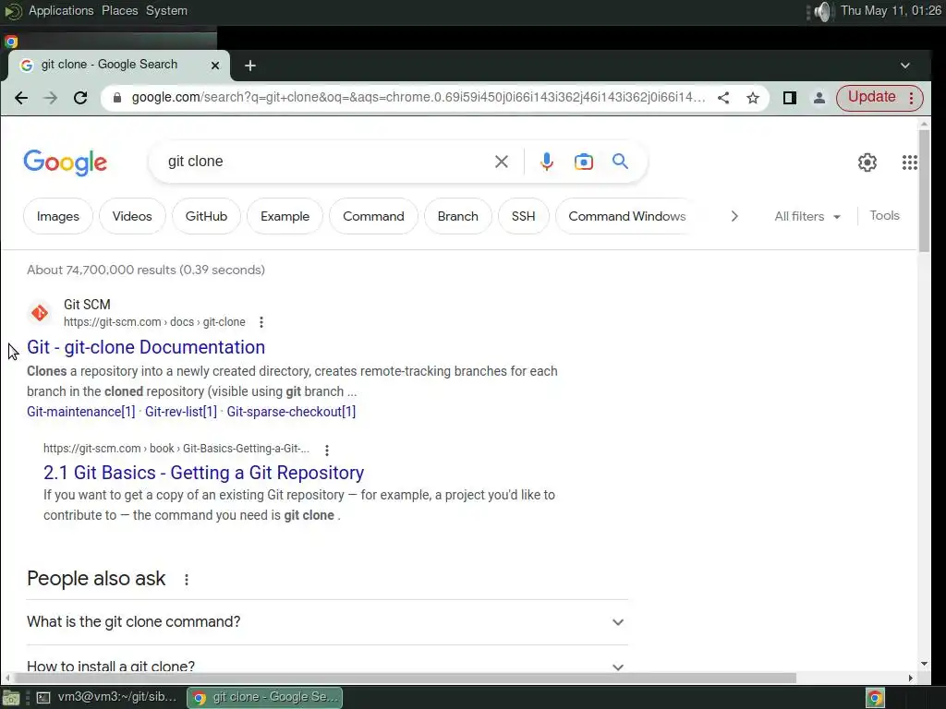The image size is (946, 709).
Task: Switch to the vm3 terminal taskbar window
Action: 107,698
